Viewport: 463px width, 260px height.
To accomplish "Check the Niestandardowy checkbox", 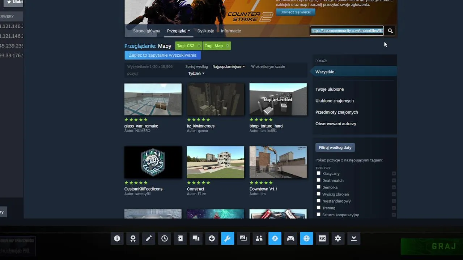I will pos(319,201).
